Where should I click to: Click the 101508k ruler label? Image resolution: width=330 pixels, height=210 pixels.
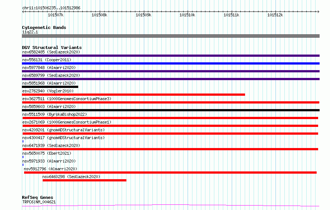click(99, 15)
